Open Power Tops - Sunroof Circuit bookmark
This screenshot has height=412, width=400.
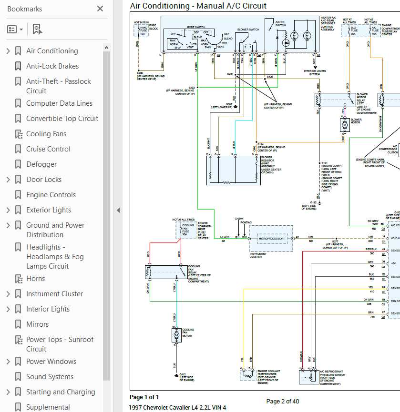click(60, 344)
